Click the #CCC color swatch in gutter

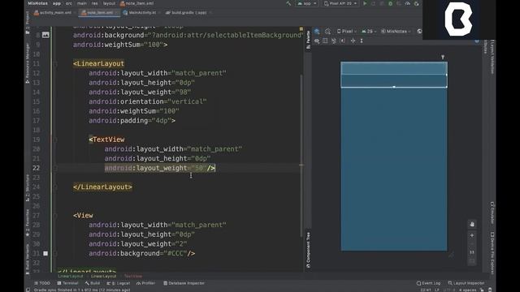45,253
